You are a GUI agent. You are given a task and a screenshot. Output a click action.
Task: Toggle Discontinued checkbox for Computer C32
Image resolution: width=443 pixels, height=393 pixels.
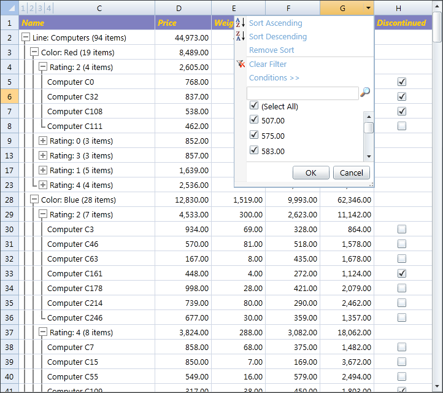click(402, 96)
